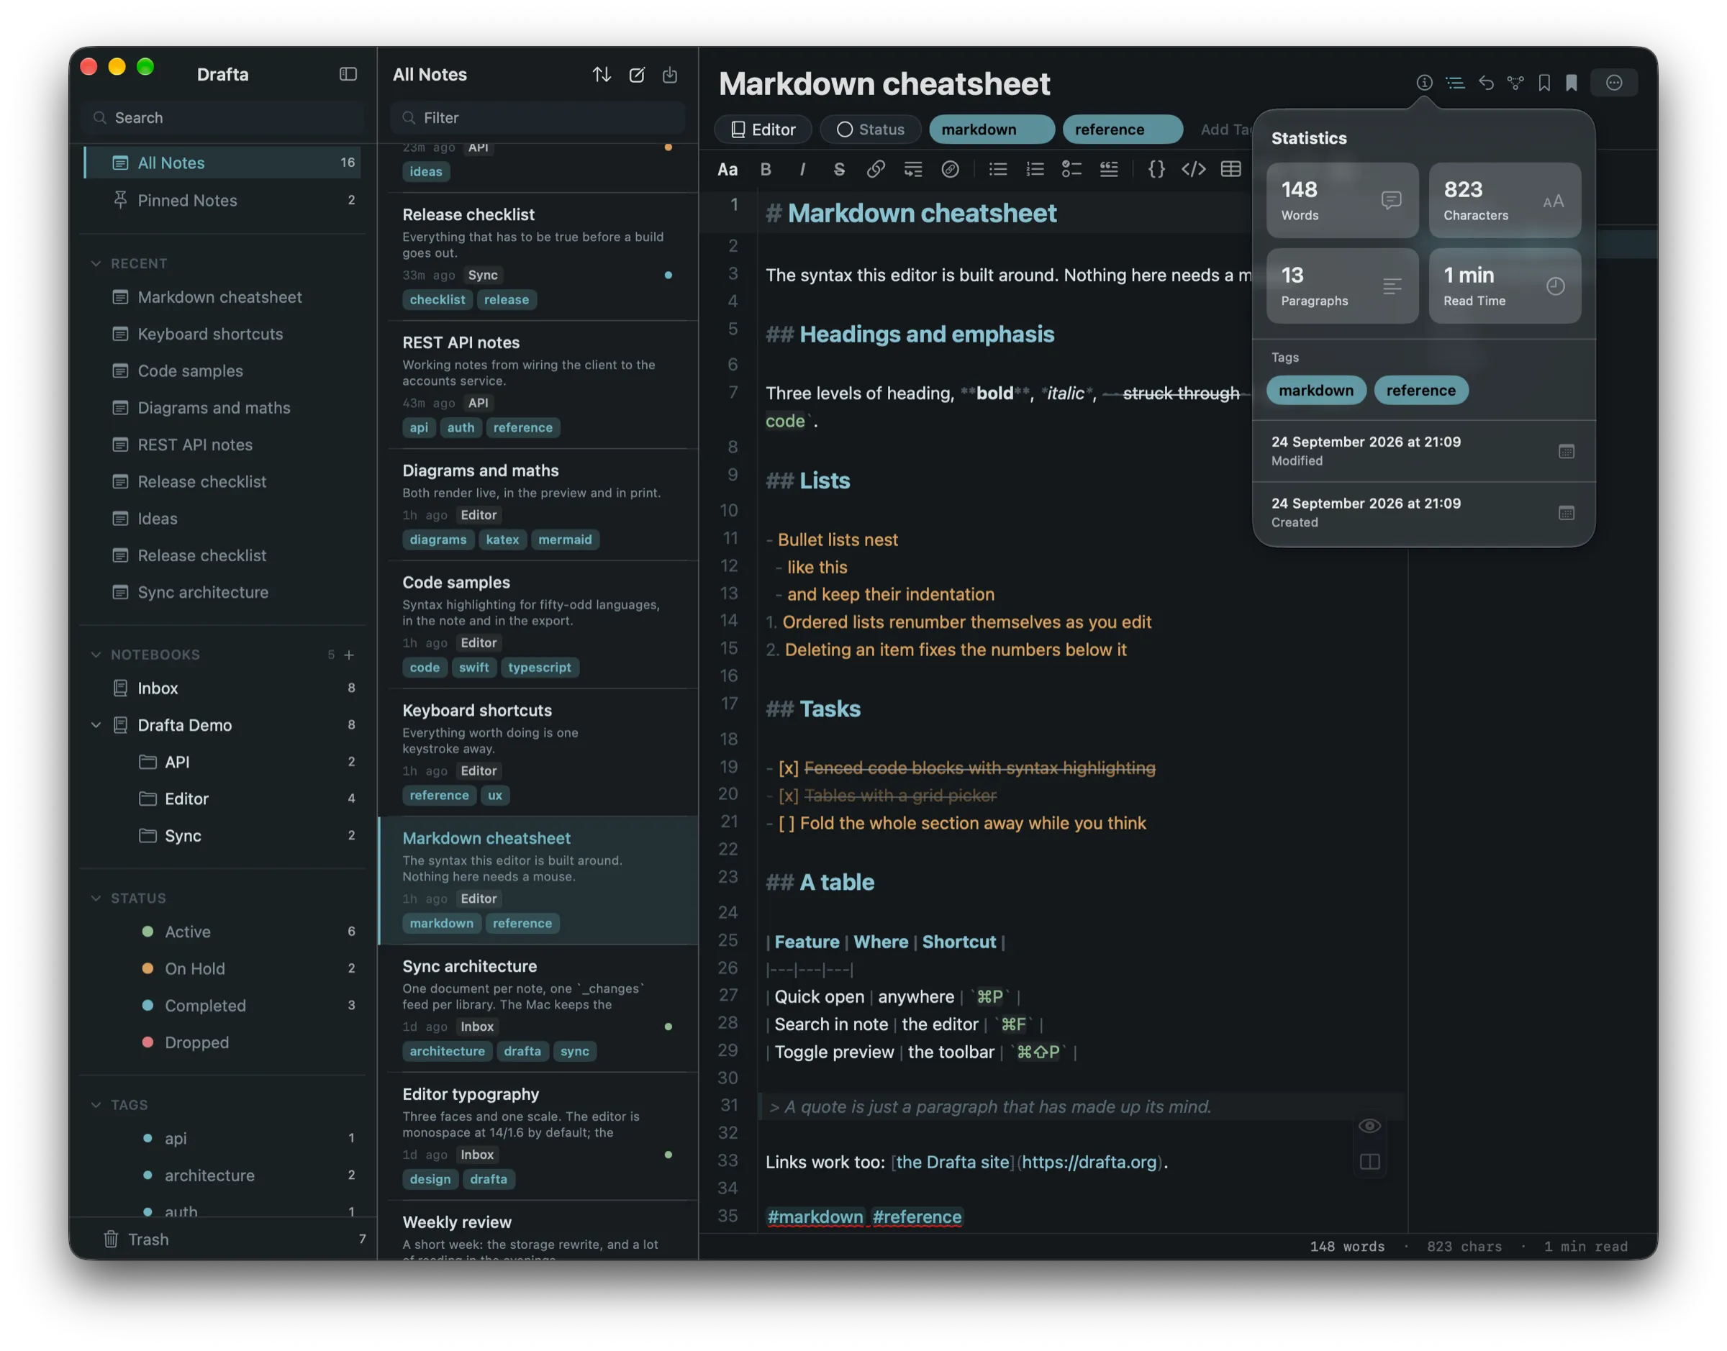Create a new note with the compose icon
1727x1351 pixels.
(637, 74)
